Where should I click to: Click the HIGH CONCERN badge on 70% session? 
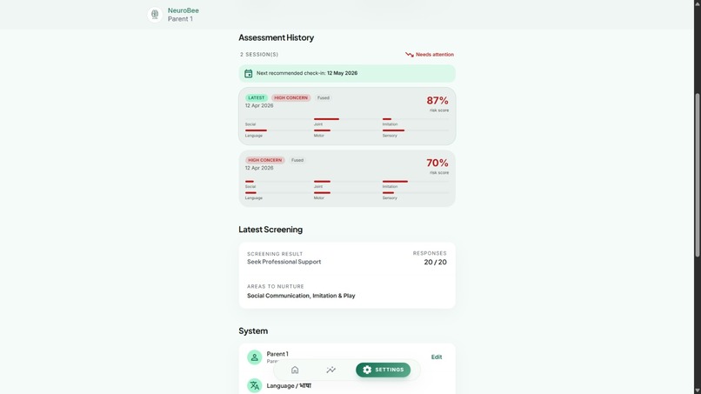[264, 160]
